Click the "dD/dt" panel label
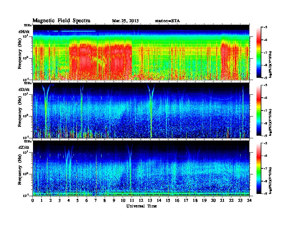 pyautogui.click(x=24, y=89)
